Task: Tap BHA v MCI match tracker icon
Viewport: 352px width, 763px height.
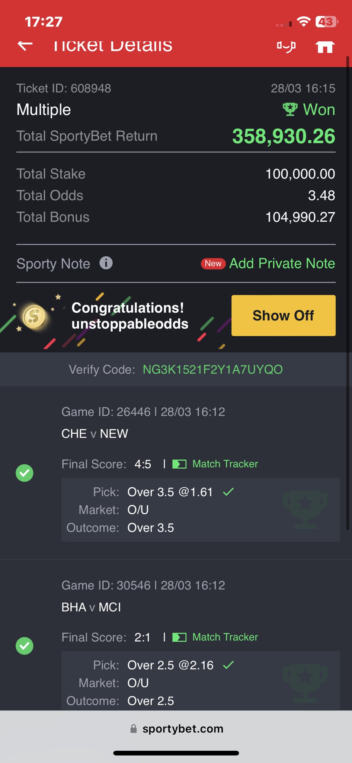Action: point(179,637)
